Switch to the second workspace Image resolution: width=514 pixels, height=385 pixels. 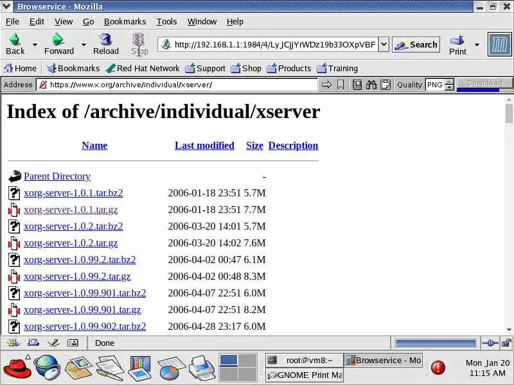(x=247, y=360)
